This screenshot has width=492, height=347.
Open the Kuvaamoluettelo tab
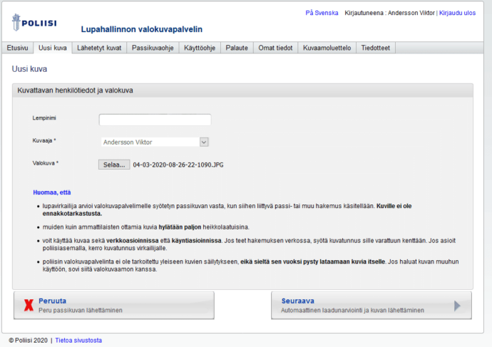[327, 48]
